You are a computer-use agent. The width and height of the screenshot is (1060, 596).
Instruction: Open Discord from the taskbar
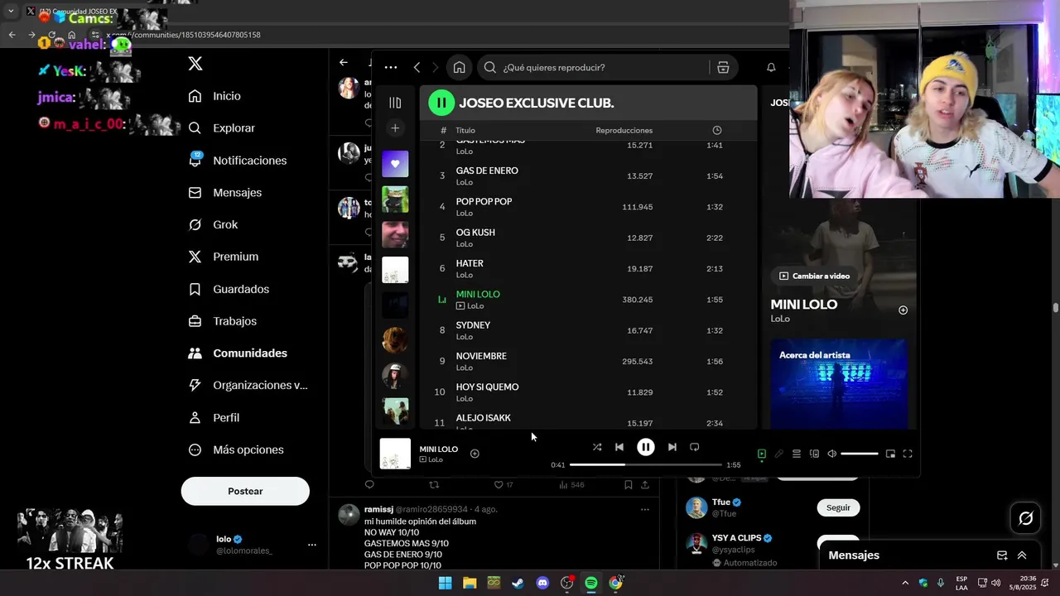tap(542, 583)
